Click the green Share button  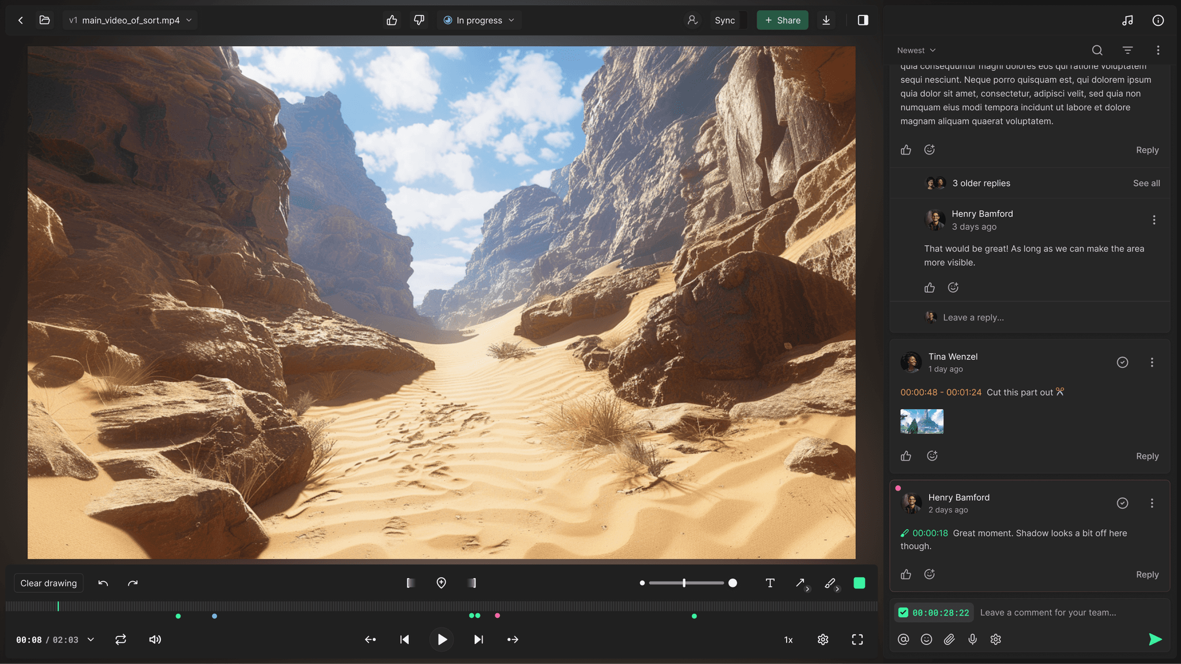(x=783, y=20)
